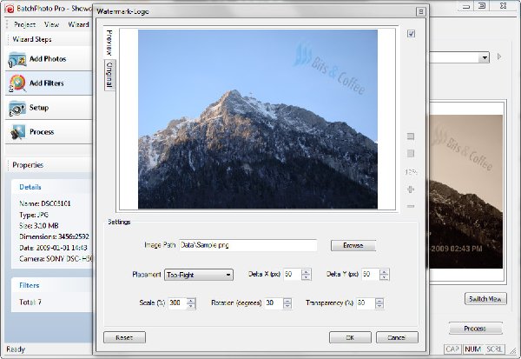The width and height of the screenshot is (521, 359).
Task: Increase Transparency percentage with up arrow
Action: coord(379,300)
